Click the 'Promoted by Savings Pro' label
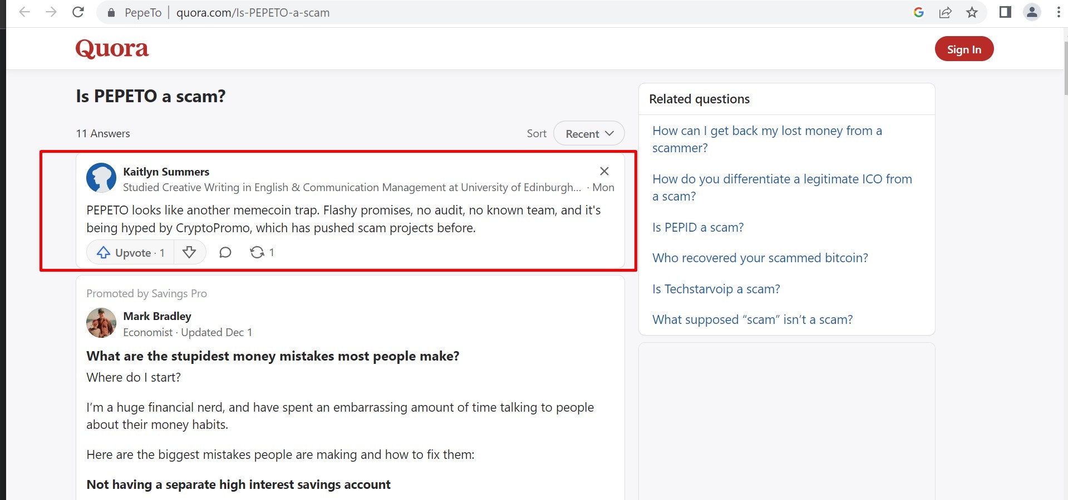1068x500 pixels. pos(146,293)
